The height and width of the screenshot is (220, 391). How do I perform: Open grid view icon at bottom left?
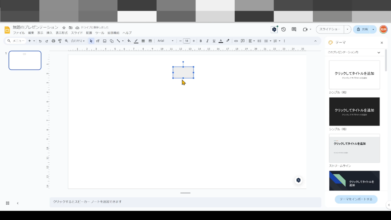coord(8,203)
